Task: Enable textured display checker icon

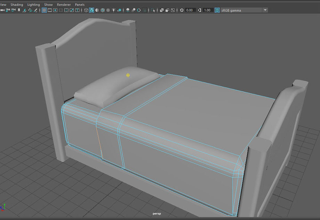Action: click(108, 10)
